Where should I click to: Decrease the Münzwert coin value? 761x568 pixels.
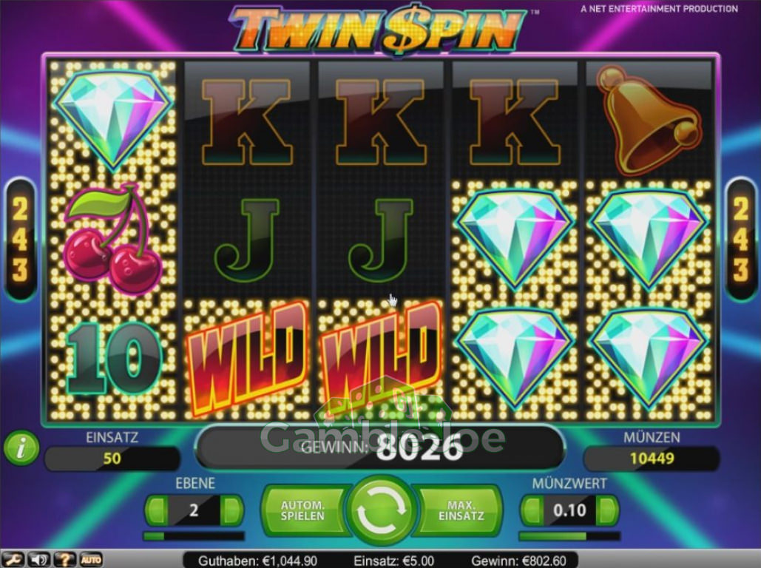[532, 510]
